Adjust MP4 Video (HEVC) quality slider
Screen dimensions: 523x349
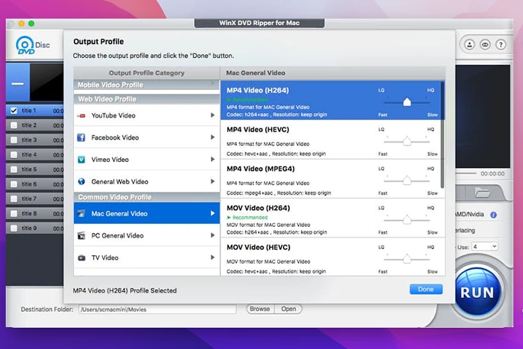(407, 141)
